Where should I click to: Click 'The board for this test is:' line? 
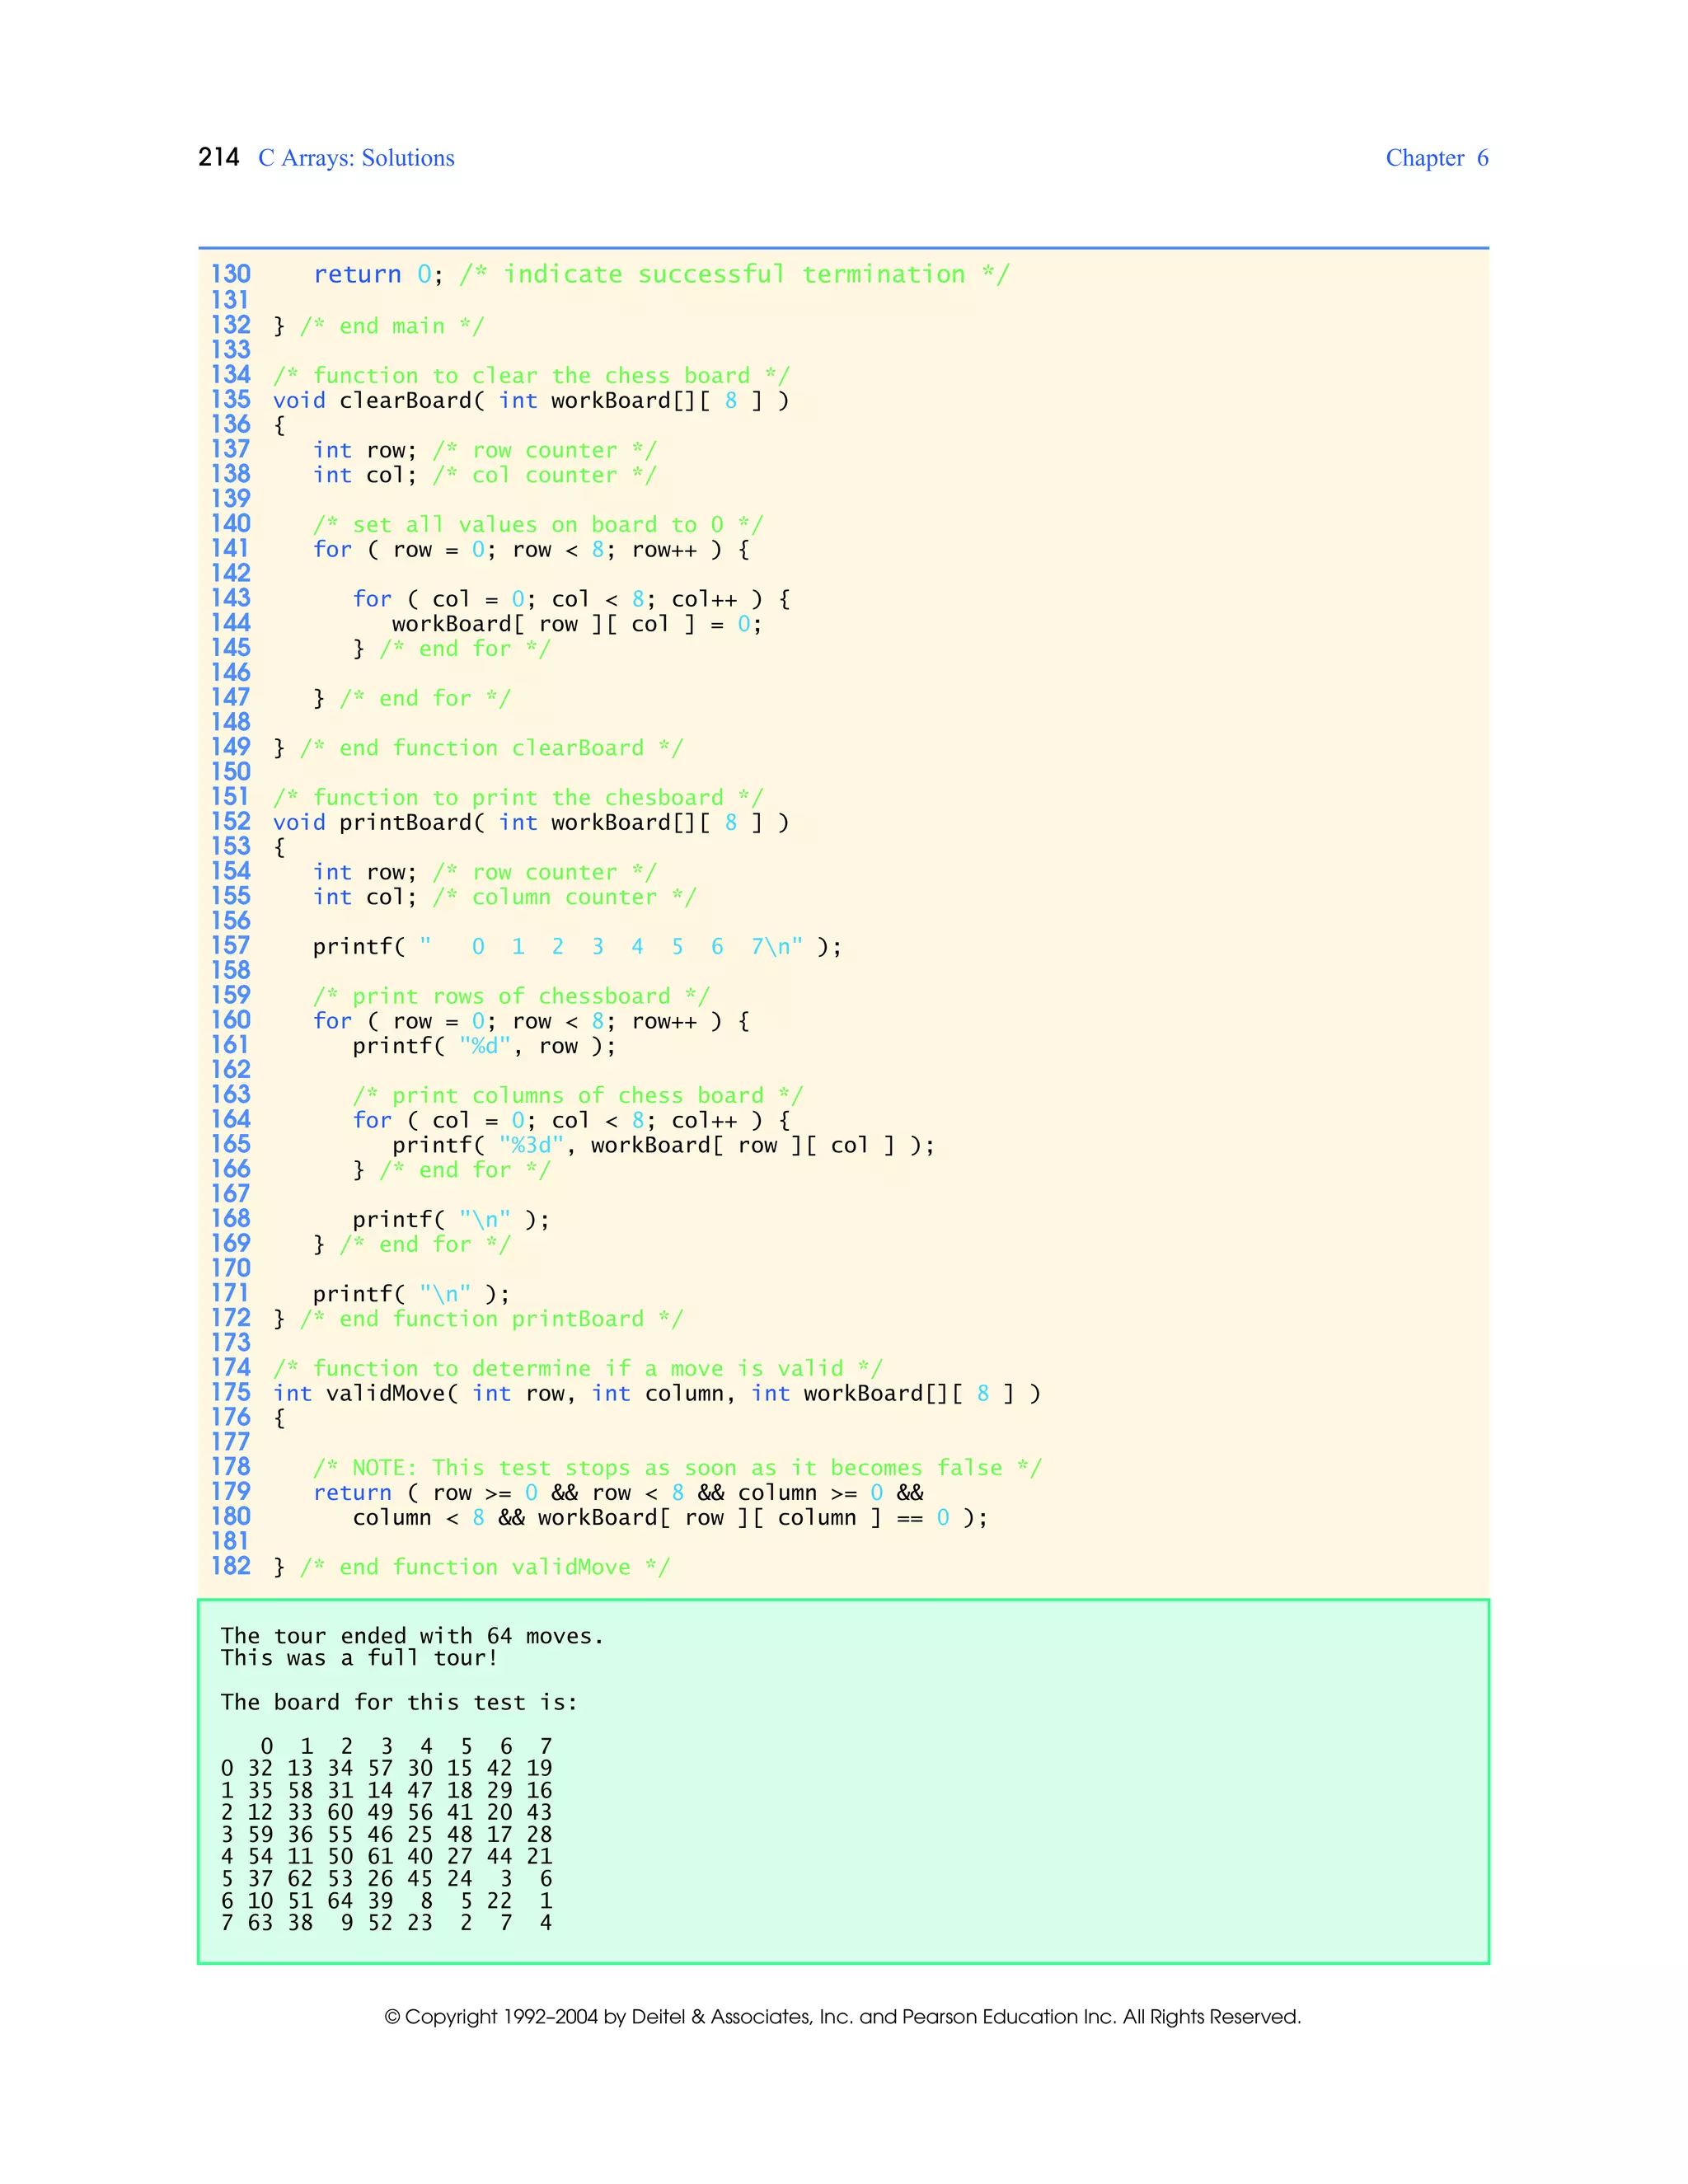pos(398,1702)
